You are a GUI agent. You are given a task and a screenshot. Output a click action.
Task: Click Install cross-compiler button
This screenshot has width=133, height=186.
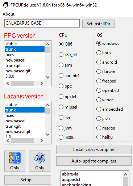[94, 149]
